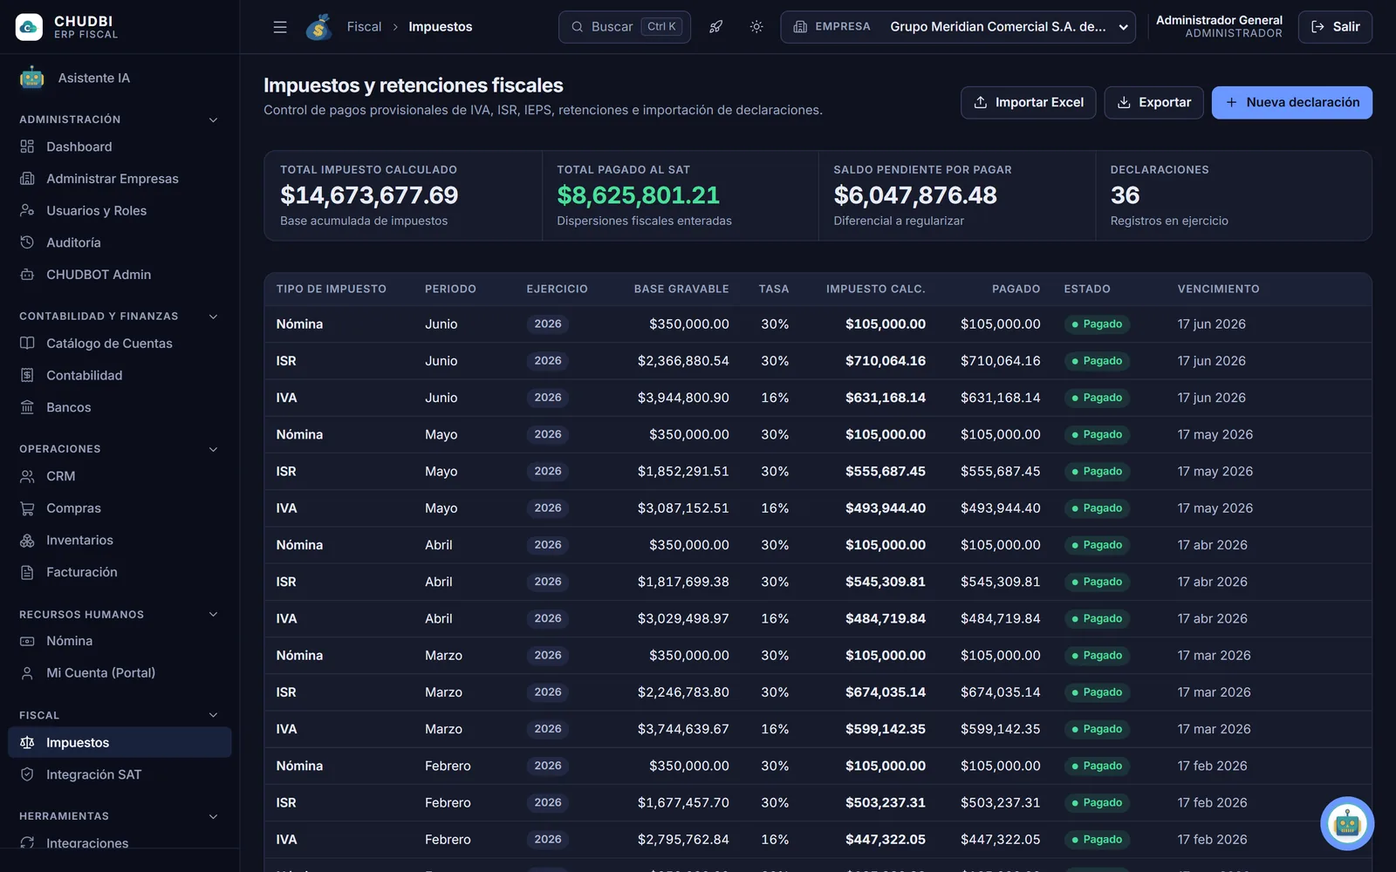
Task: Collapse the Fiscal section
Action: click(213, 715)
